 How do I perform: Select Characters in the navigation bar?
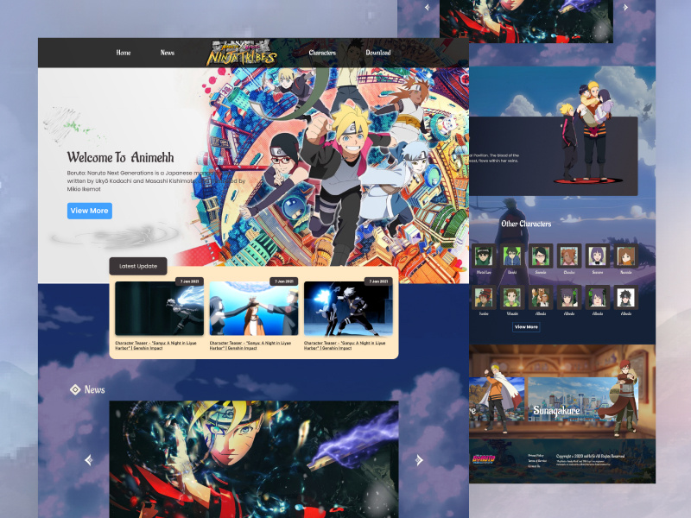pos(321,53)
